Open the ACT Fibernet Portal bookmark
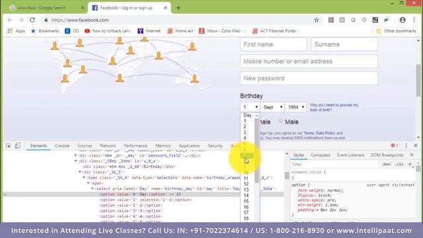Viewport: 423px width, 238px height. click(x=275, y=31)
